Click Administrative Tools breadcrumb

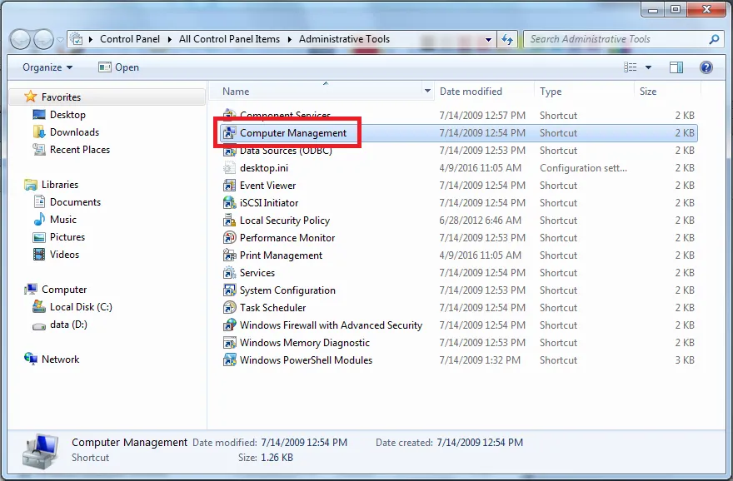click(344, 39)
